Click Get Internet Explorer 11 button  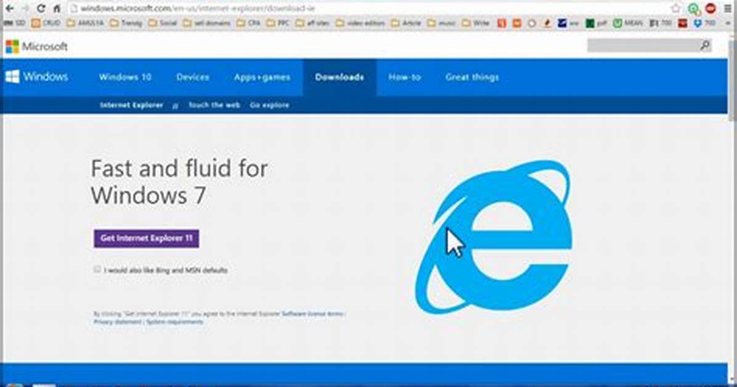(x=147, y=238)
